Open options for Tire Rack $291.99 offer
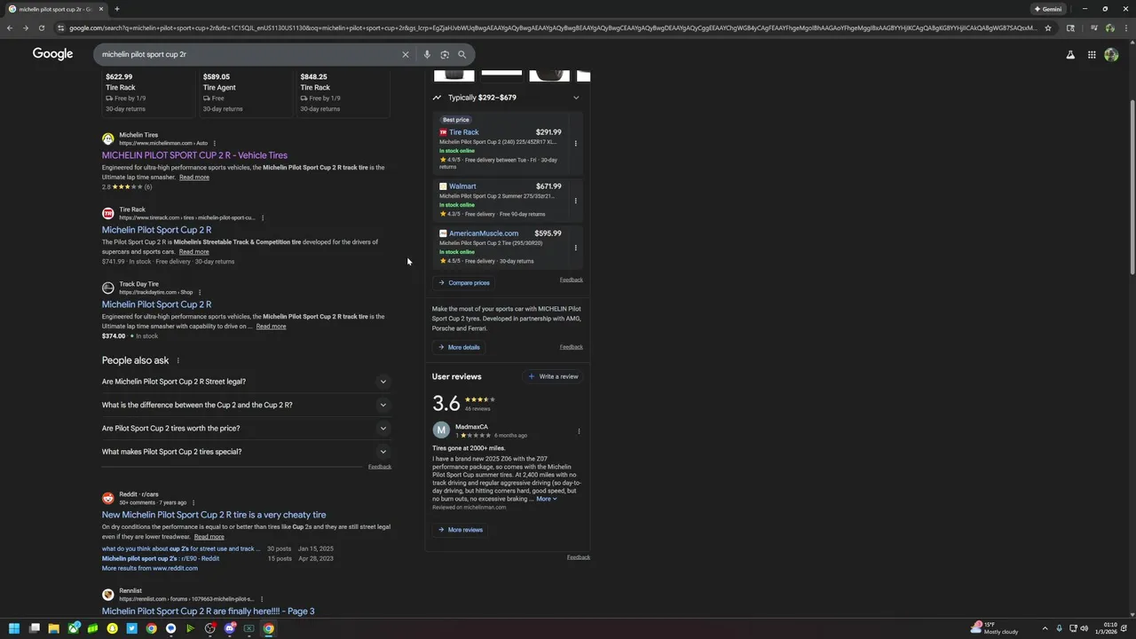The height and width of the screenshot is (639, 1136). (x=575, y=144)
